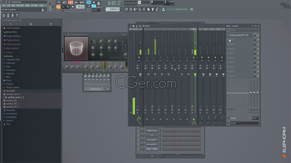Expand the Slot 3 options arrow
The height and width of the screenshot is (163, 291).
[228, 44]
